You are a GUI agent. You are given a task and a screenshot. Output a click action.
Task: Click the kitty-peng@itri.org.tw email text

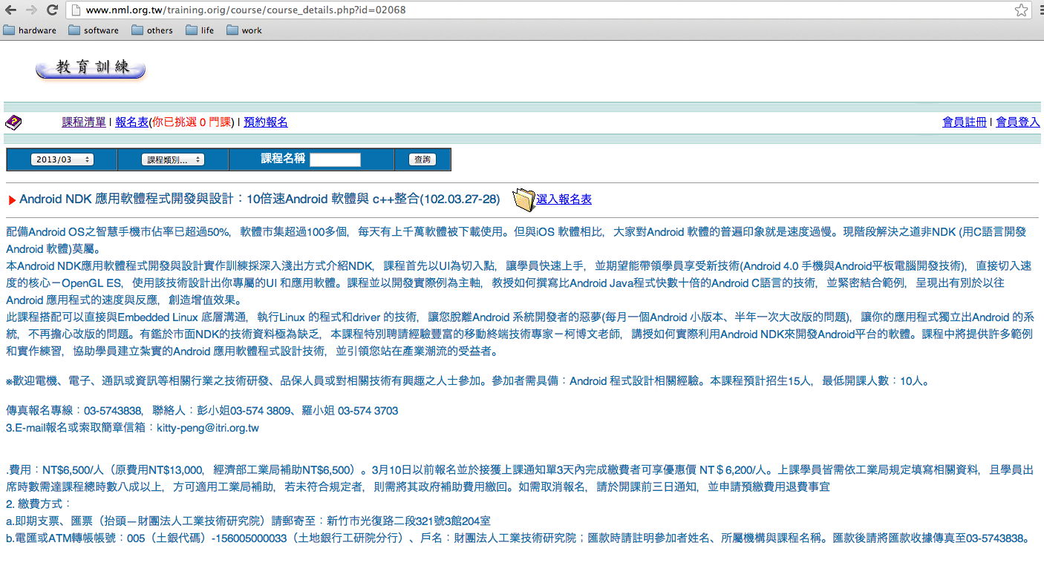pyautogui.click(x=207, y=428)
